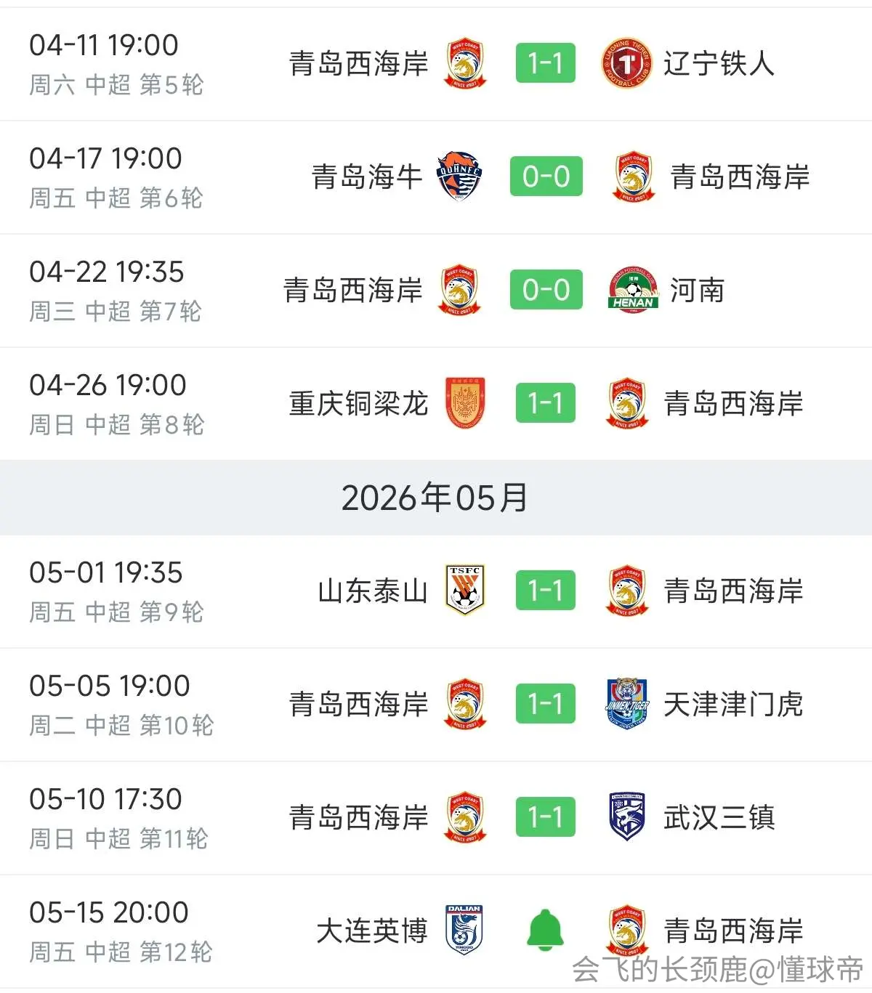Toggle the green match reminder bell
The image size is (872, 993).
tap(546, 930)
